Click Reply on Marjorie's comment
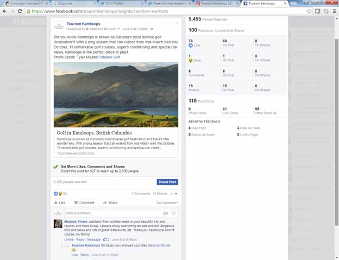This screenshot has height=260, width=339. 80,239
